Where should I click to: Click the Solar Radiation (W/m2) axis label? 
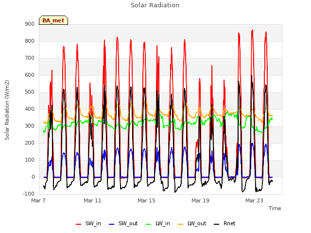coord(7,110)
